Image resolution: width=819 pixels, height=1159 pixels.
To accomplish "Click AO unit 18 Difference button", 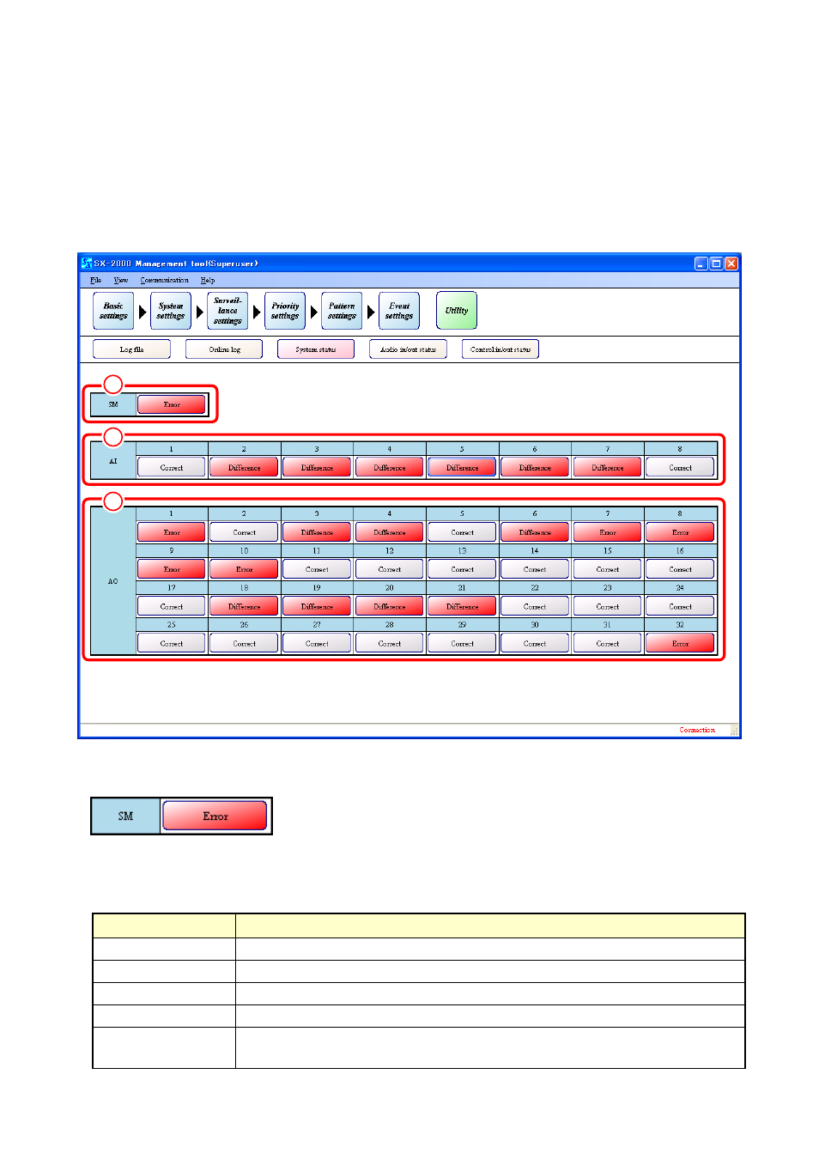I will pos(245,606).
